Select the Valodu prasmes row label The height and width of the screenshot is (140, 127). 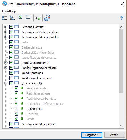32,73
